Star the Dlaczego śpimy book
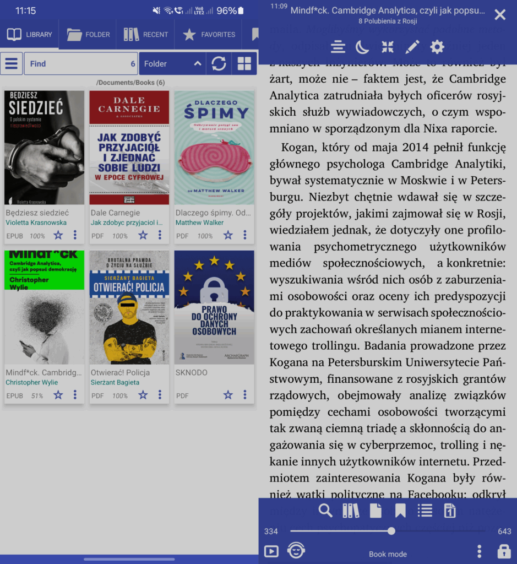Image resolution: width=517 pixels, height=564 pixels. tap(228, 236)
